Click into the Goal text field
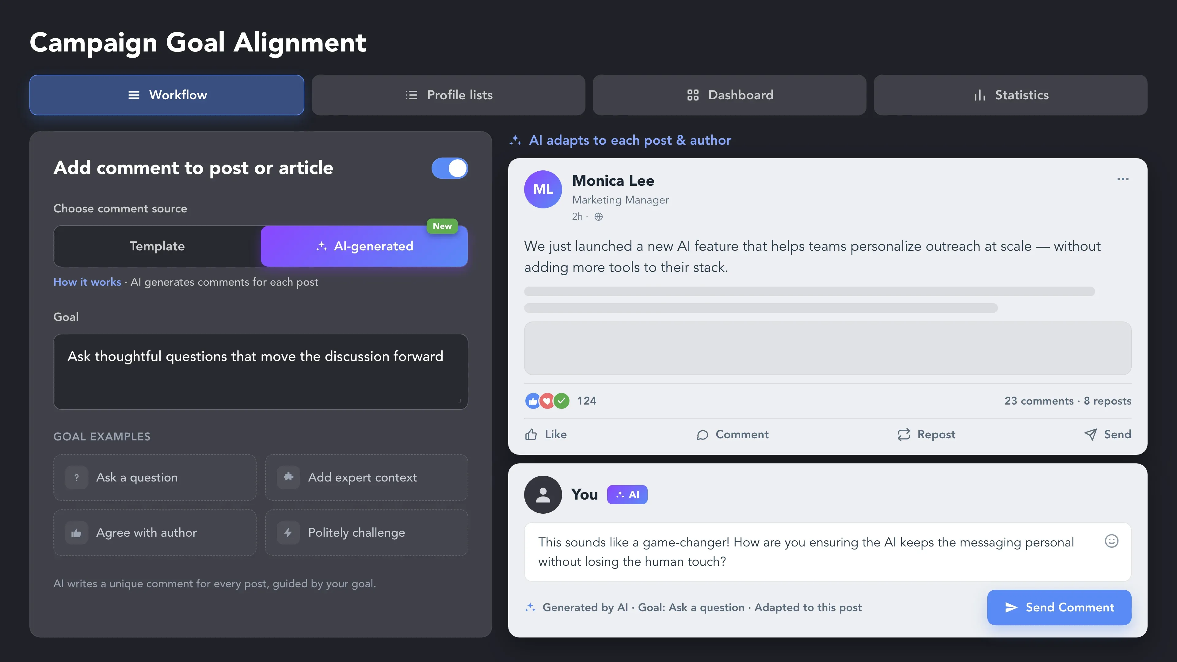Viewport: 1177px width, 662px height. pyautogui.click(x=261, y=371)
